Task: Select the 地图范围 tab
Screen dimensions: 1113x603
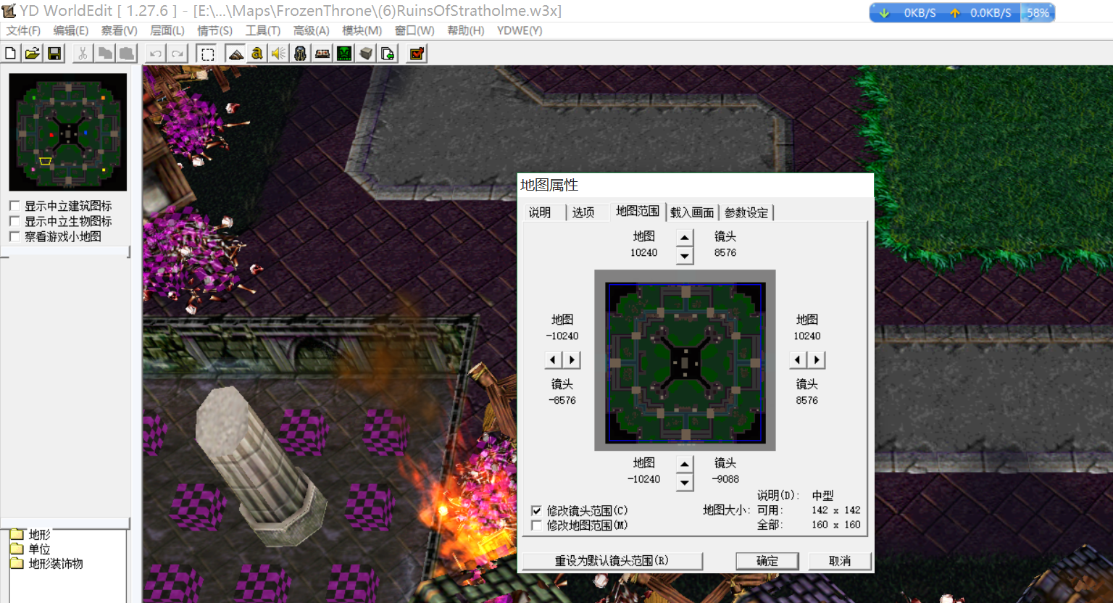Action: (x=638, y=211)
